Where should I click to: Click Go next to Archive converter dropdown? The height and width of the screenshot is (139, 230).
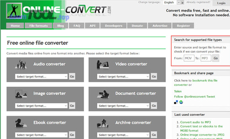[154, 135]
